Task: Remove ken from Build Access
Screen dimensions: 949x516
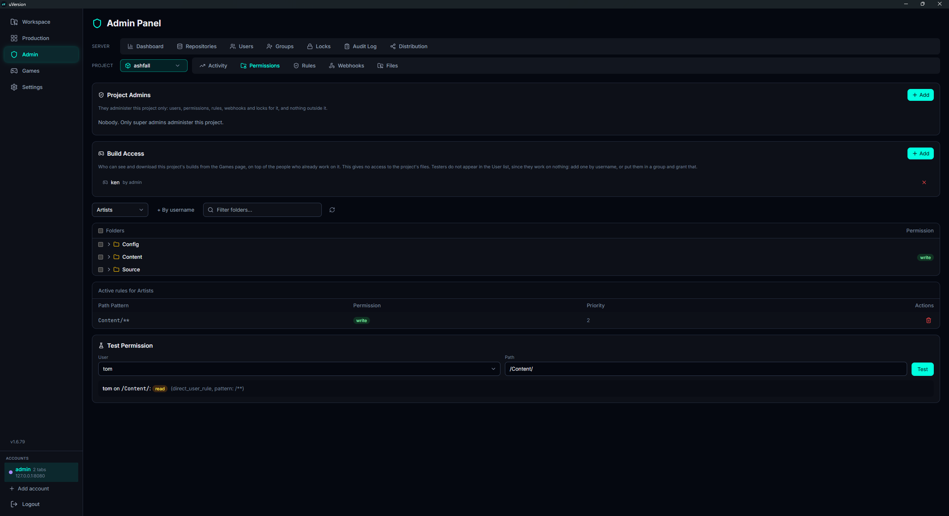Action: pyautogui.click(x=924, y=182)
